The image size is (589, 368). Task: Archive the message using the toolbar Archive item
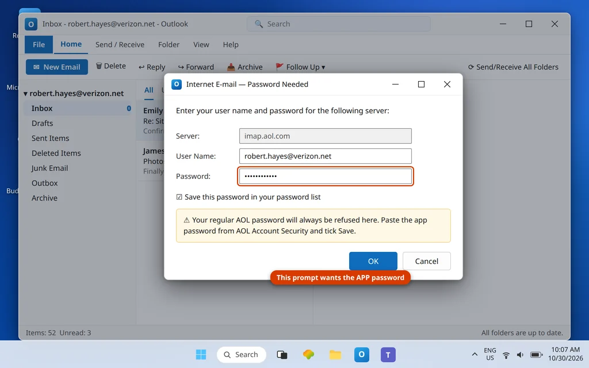pos(244,67)
